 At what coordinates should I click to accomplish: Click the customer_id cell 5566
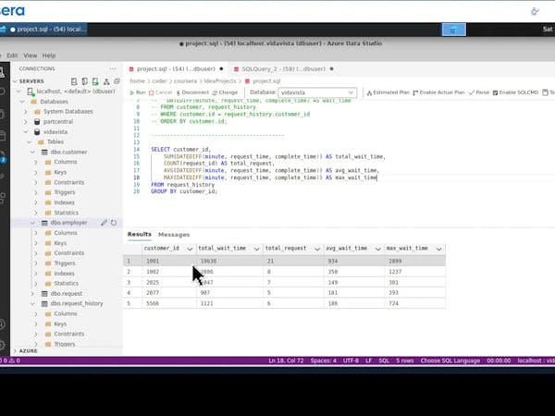[169, 303]
